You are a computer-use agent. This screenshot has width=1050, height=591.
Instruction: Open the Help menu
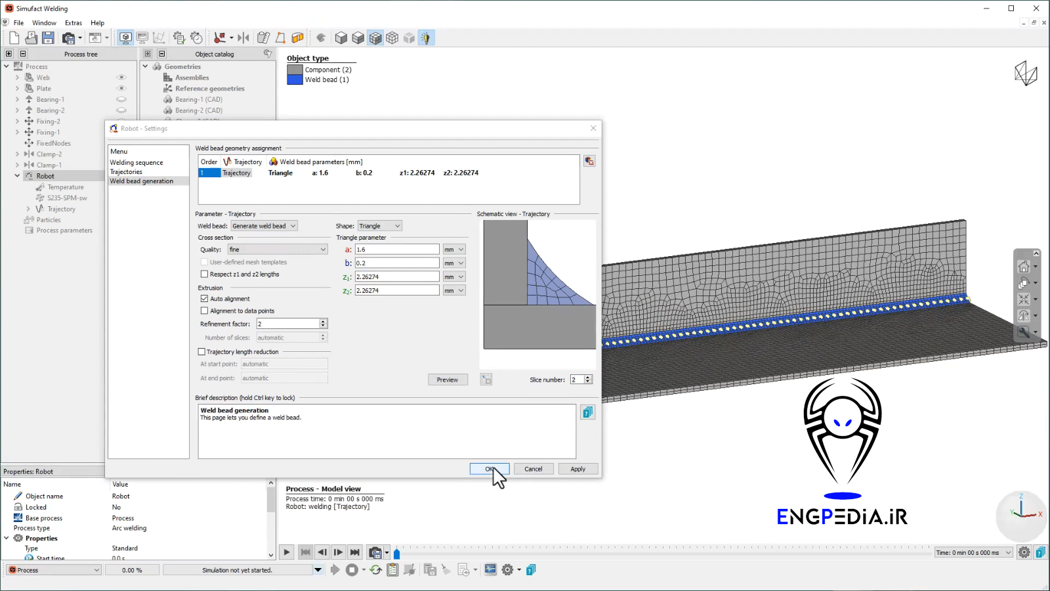tap(97, 23)
